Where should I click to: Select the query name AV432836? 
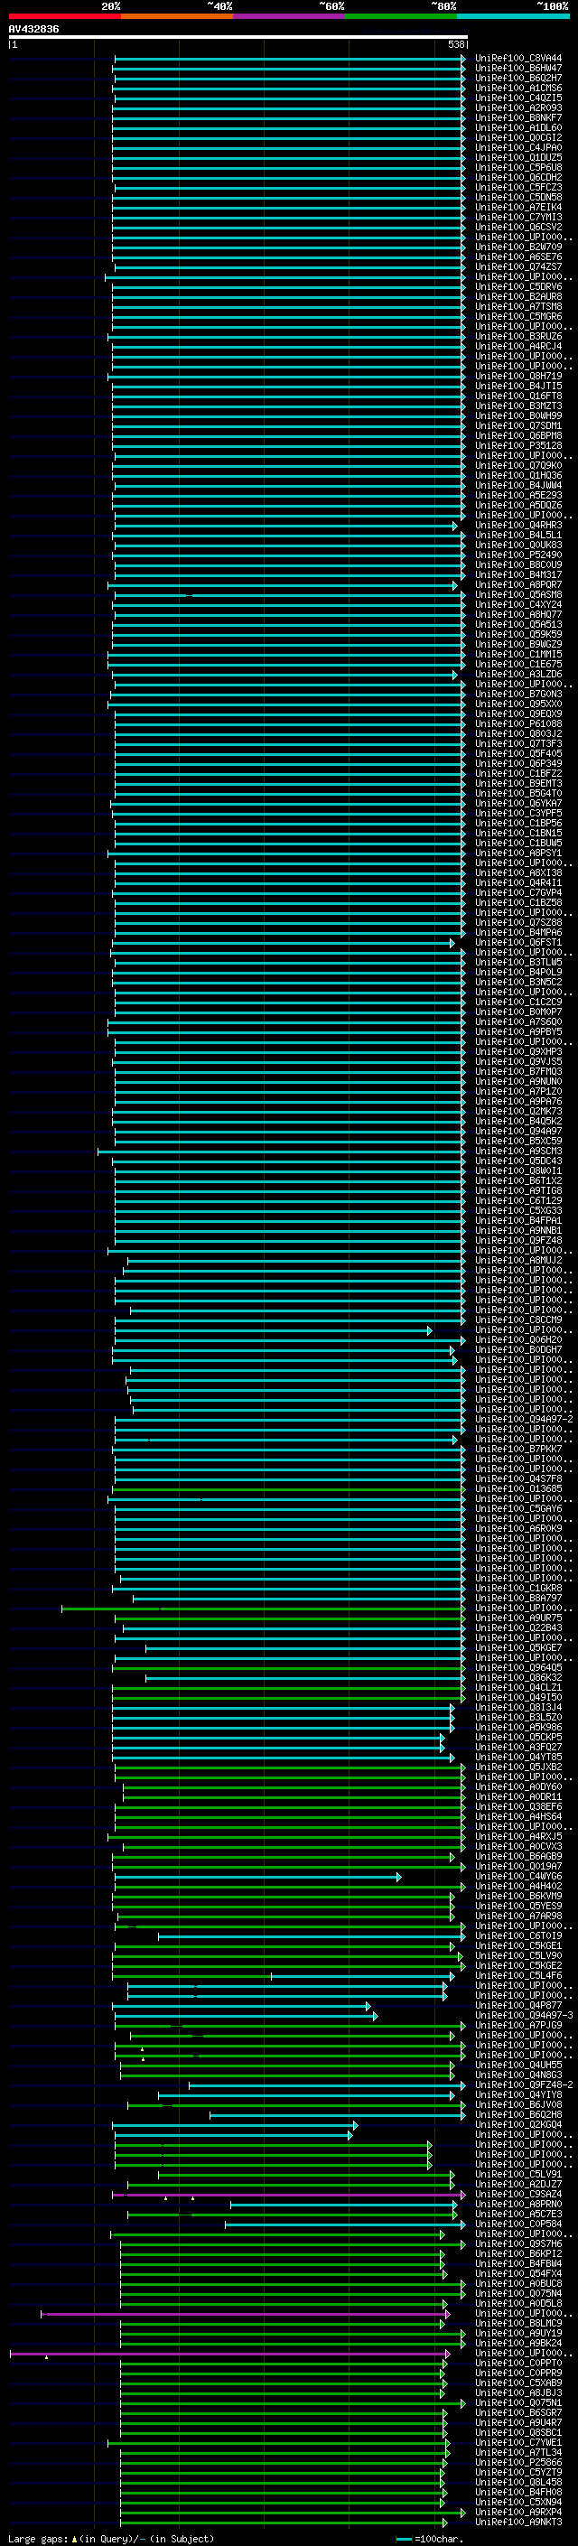pos(33,30)
